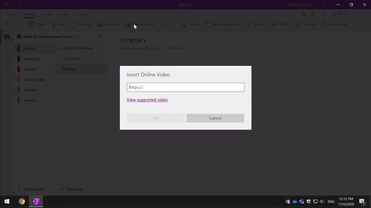This screenshot has width=371, height=208.
Task: Click the recent notes clock icon
Action: (7, 62)
